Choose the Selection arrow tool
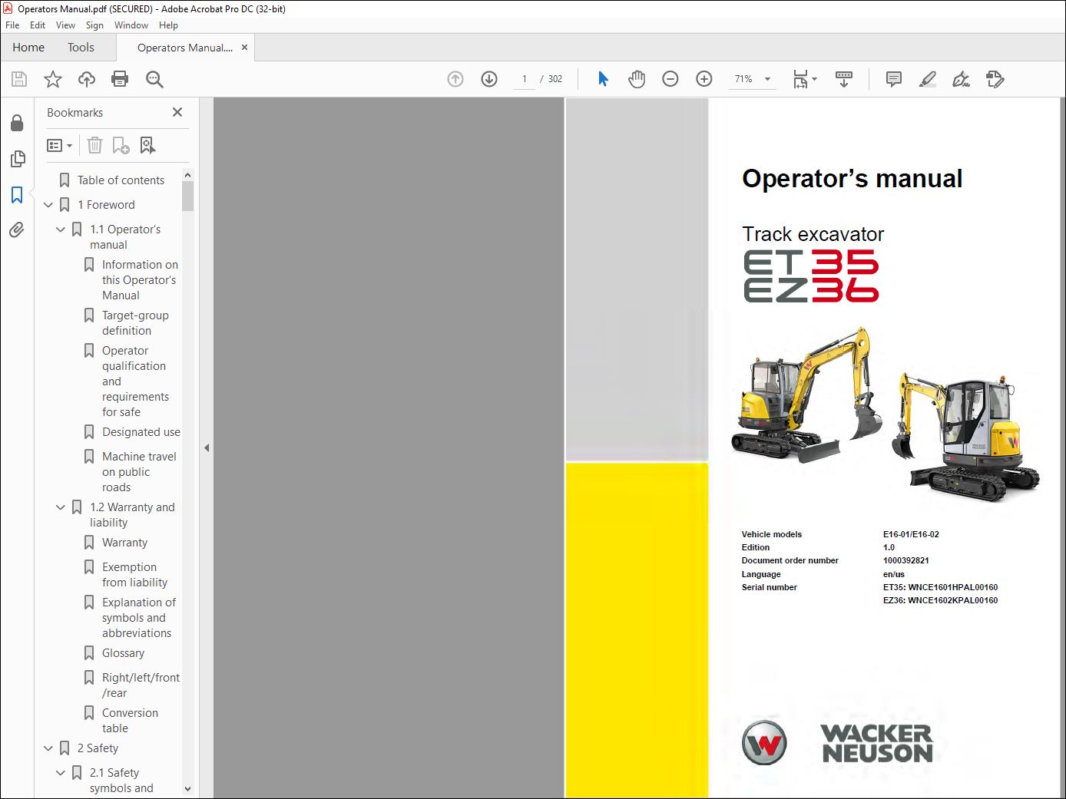Image resolution: width=1066 pixels, height=799 pixels. 603,79
